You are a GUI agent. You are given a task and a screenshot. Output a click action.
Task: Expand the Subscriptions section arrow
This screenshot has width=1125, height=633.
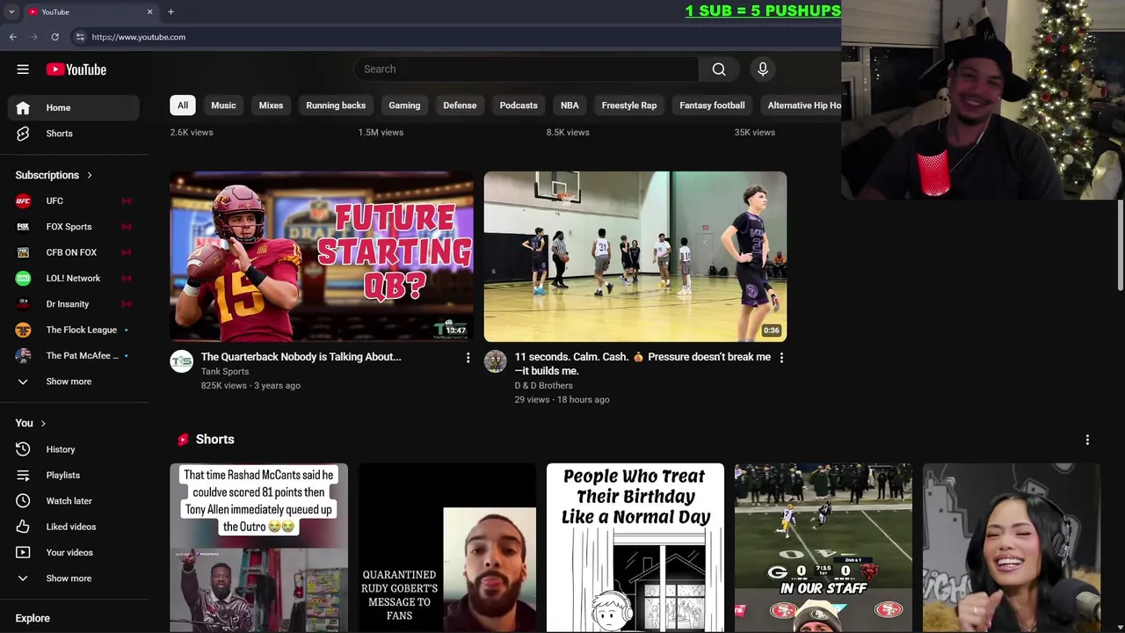coord(90,175)
